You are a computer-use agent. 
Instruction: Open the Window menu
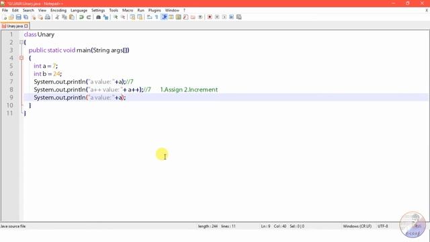[x=172, y=10]
